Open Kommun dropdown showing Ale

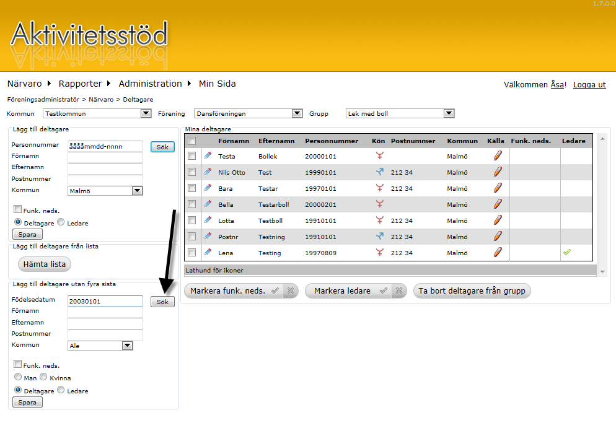[x=100, y=346]
